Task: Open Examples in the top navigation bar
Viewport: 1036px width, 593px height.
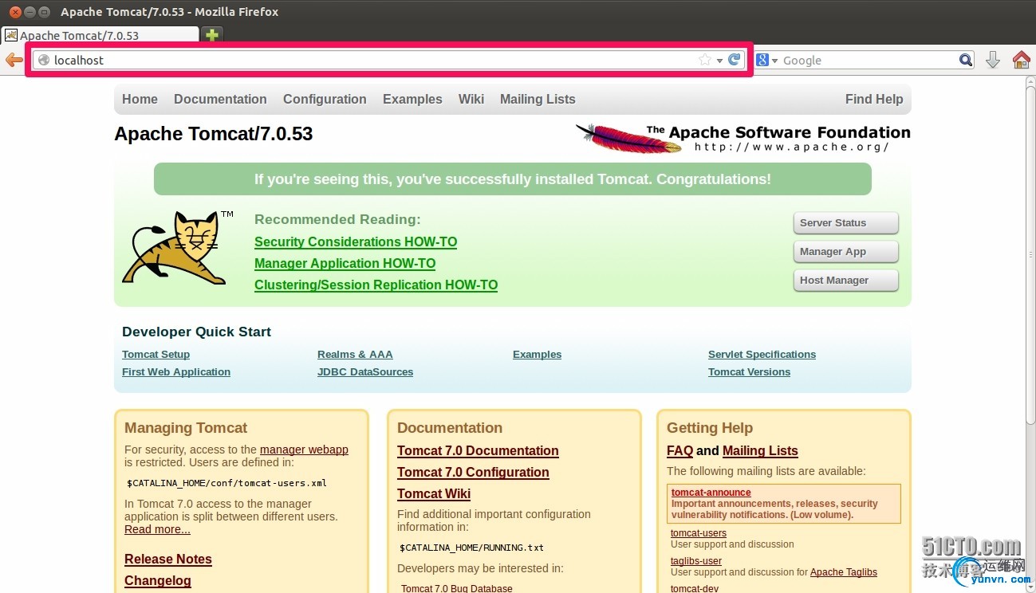Action: point(412,99)
